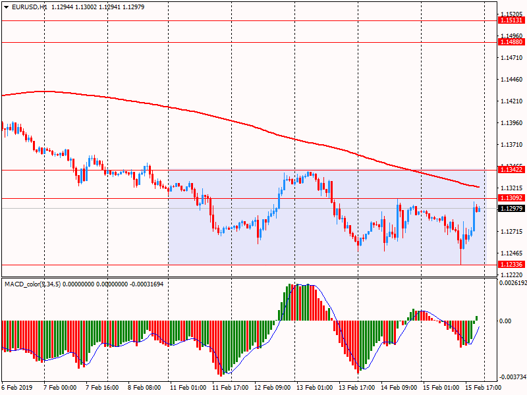This screenshot has height=395, width=527.
Task: Click the 11 Feb 17:00 time label
Action: (230, 387)
